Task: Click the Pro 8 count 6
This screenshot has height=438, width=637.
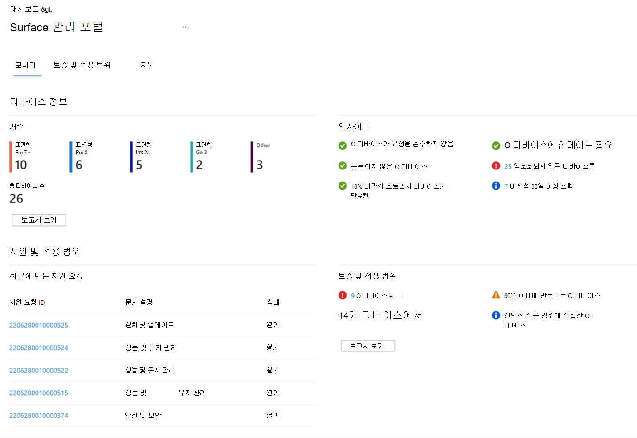Action: [x=79, y=165]
